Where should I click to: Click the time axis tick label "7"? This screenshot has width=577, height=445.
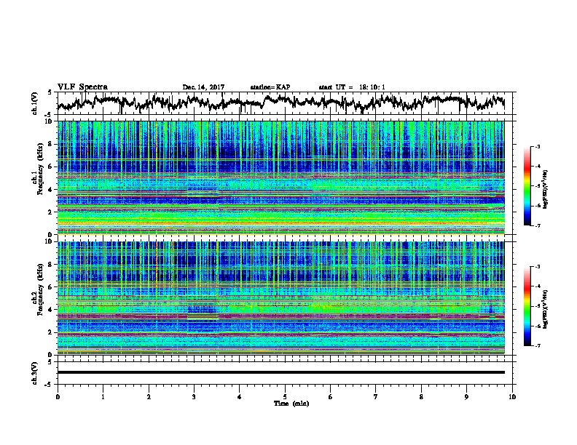pyautogui.click(x=376, y=397)
